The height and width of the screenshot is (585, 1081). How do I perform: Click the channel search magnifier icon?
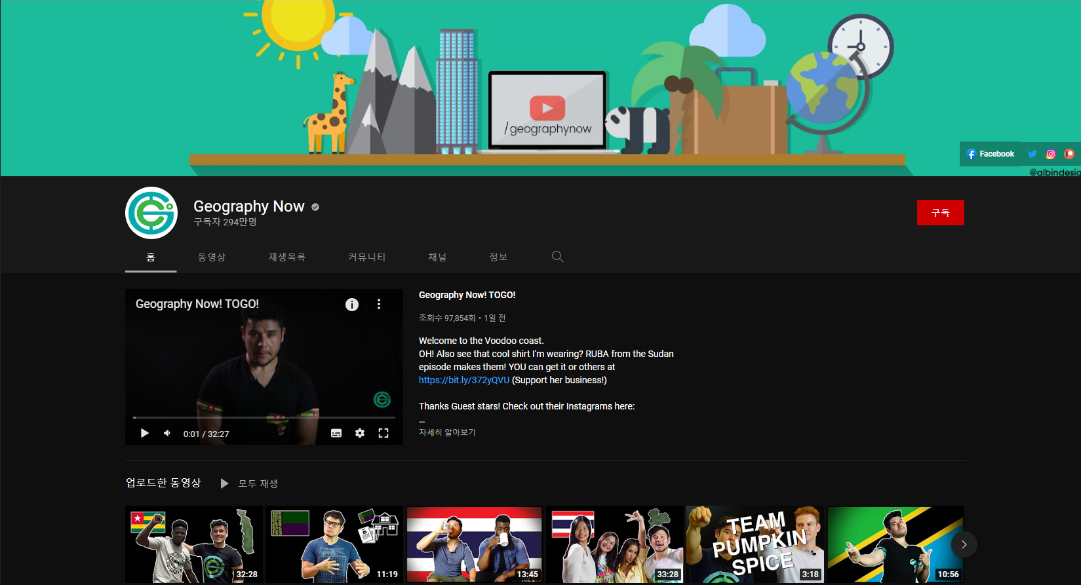(558, 257)
